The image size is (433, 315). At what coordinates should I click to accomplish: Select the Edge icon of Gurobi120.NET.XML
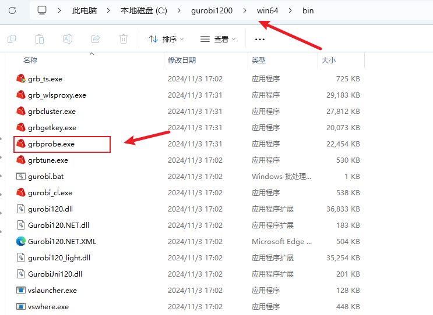pos(21,241)
